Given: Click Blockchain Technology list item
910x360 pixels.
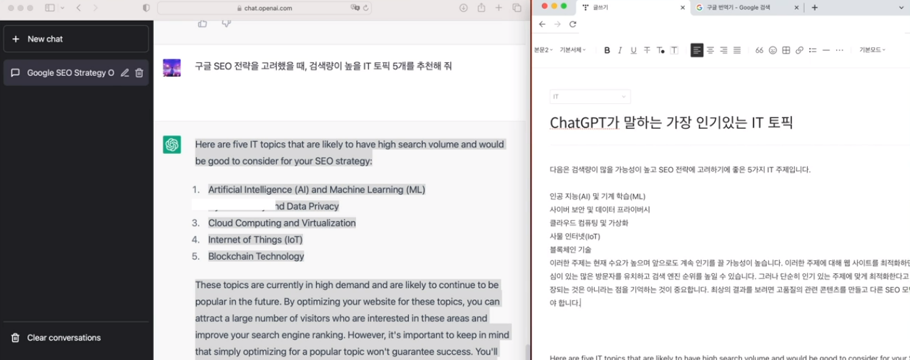Looking at the screenshot, I should [x=256, y=256].
